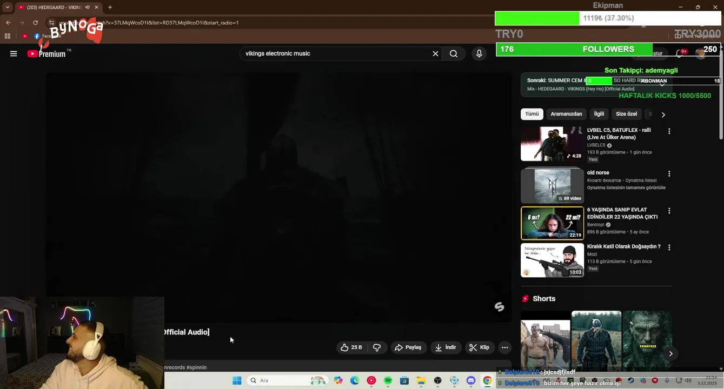
Task: Open a new Chrome tab
Action: click(110, 7)
